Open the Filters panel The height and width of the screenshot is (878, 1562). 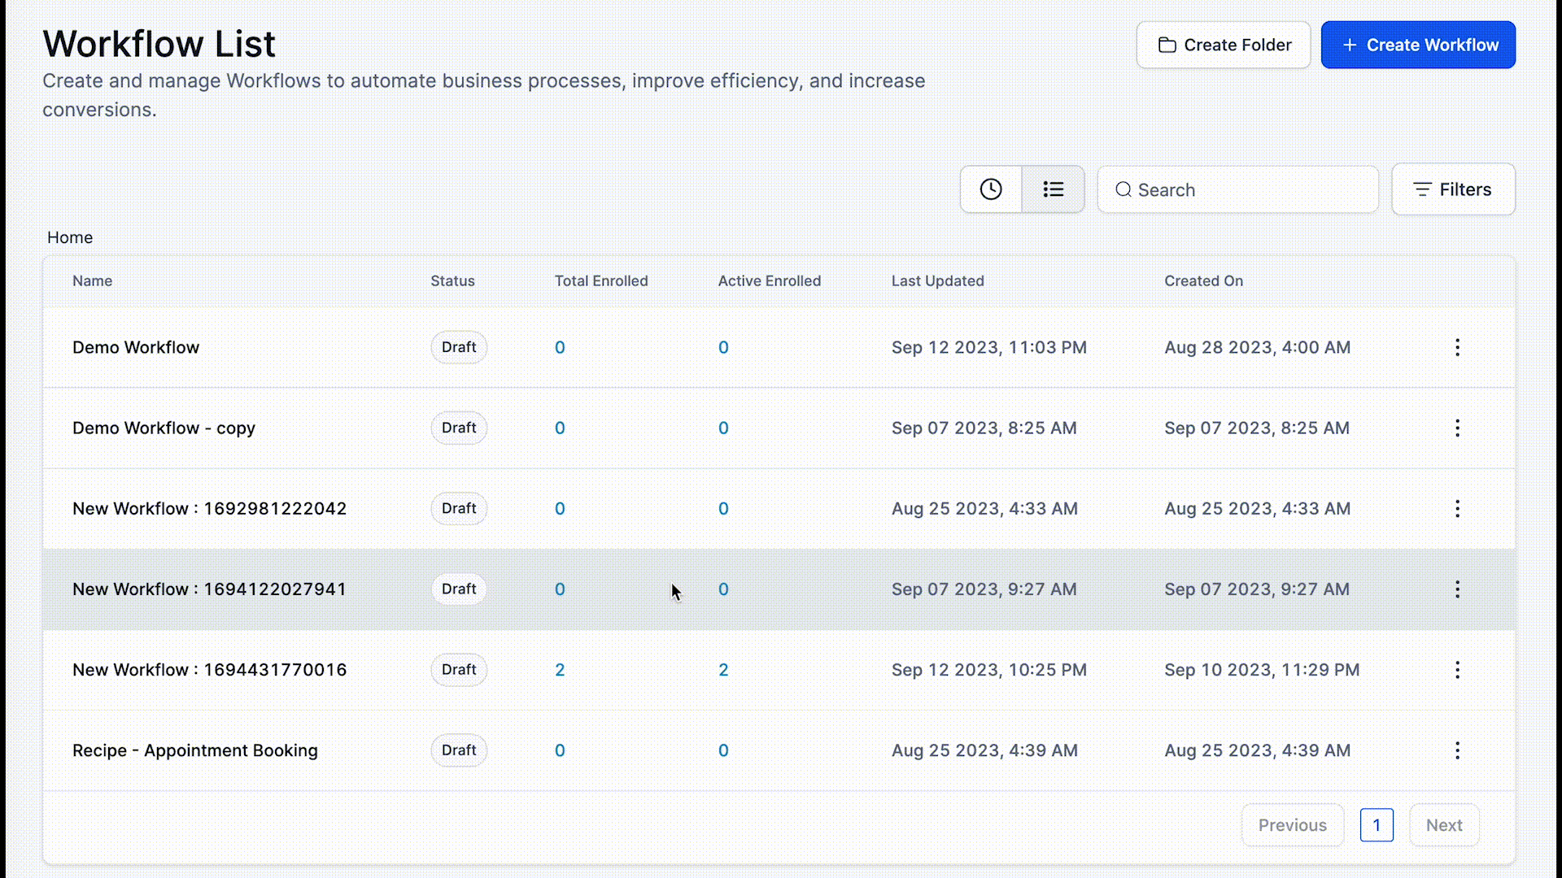click(1453, 189)
